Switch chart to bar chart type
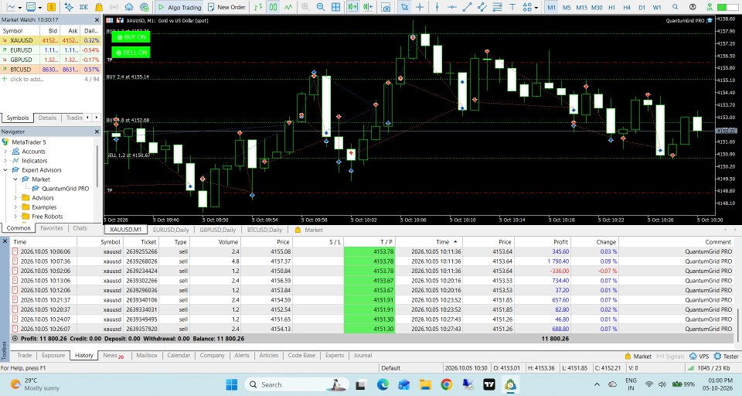Image resolution: width=742 pixels, height=396 pixels. [x=258, y=7]
